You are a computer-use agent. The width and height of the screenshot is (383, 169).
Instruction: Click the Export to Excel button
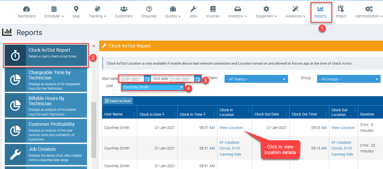point(118,101)
